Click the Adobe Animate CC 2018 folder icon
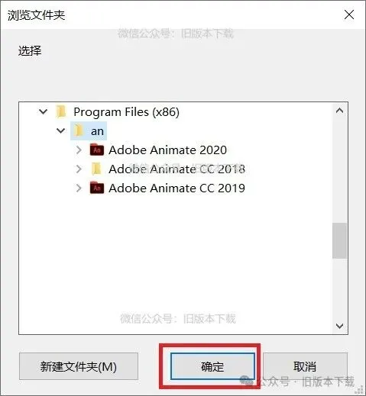Viewport: 366px width, 396px height. [x=96, y=169]
